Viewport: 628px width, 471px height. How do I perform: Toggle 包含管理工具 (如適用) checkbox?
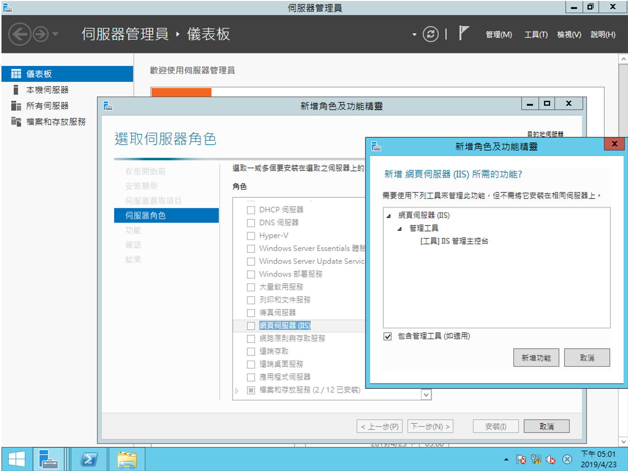point(388,336)
